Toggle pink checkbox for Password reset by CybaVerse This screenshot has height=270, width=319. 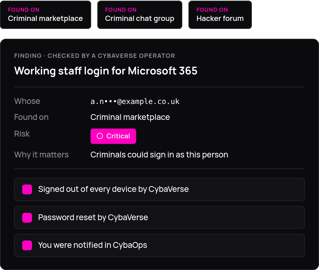[x=27, y=218]
